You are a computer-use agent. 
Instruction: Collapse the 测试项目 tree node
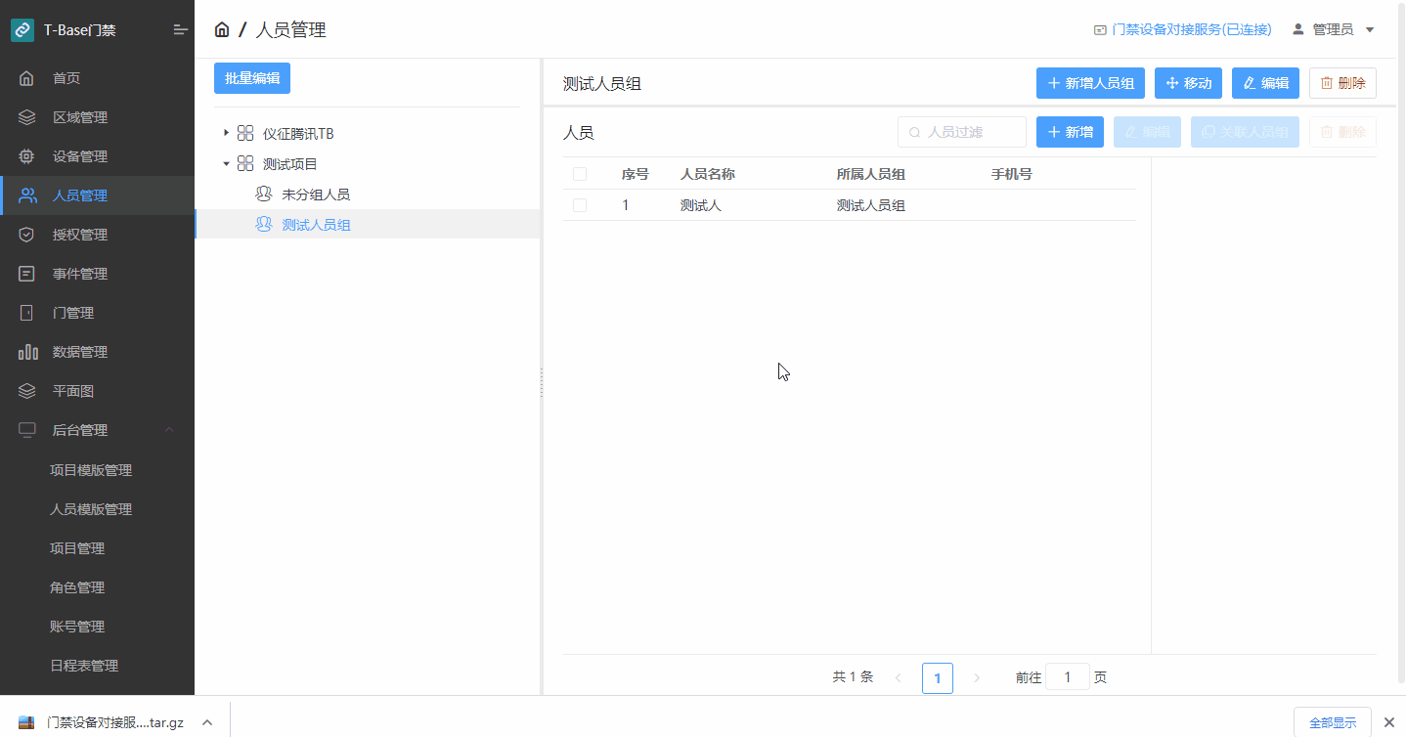point(226,163)
